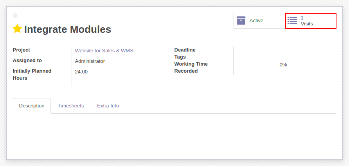Screen dimensions: 349x166
Task: Toggle the yellow priority star
Action: pyautogui.click(x=17, y=29)
